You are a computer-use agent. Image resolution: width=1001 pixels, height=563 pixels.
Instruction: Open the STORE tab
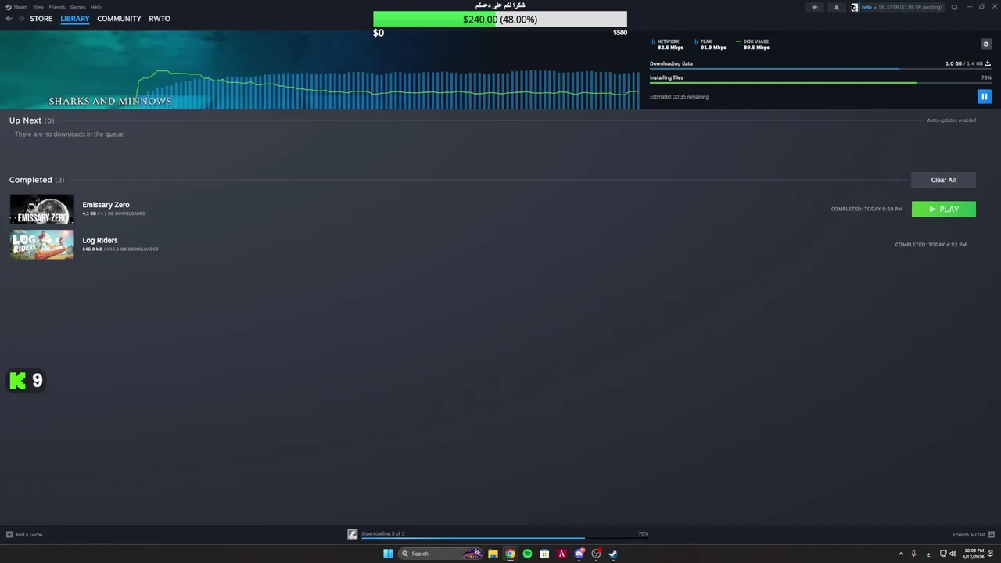pyautogui.click(x=41, y=19)
